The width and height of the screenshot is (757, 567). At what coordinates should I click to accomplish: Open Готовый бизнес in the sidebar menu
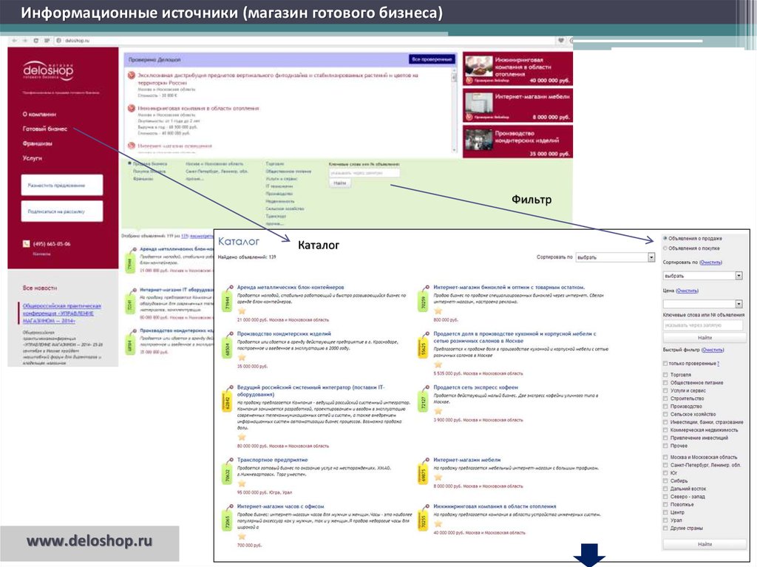tap(43, 129)
